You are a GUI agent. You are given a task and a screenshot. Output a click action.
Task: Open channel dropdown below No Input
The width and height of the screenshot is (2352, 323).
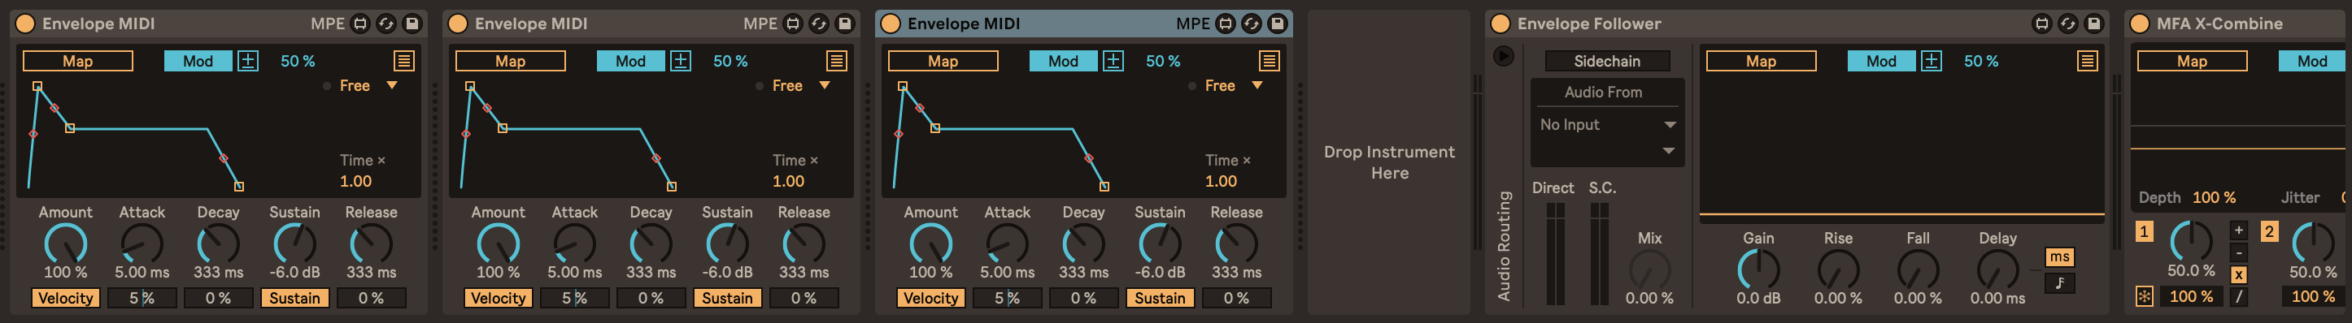pos(1607,150)
